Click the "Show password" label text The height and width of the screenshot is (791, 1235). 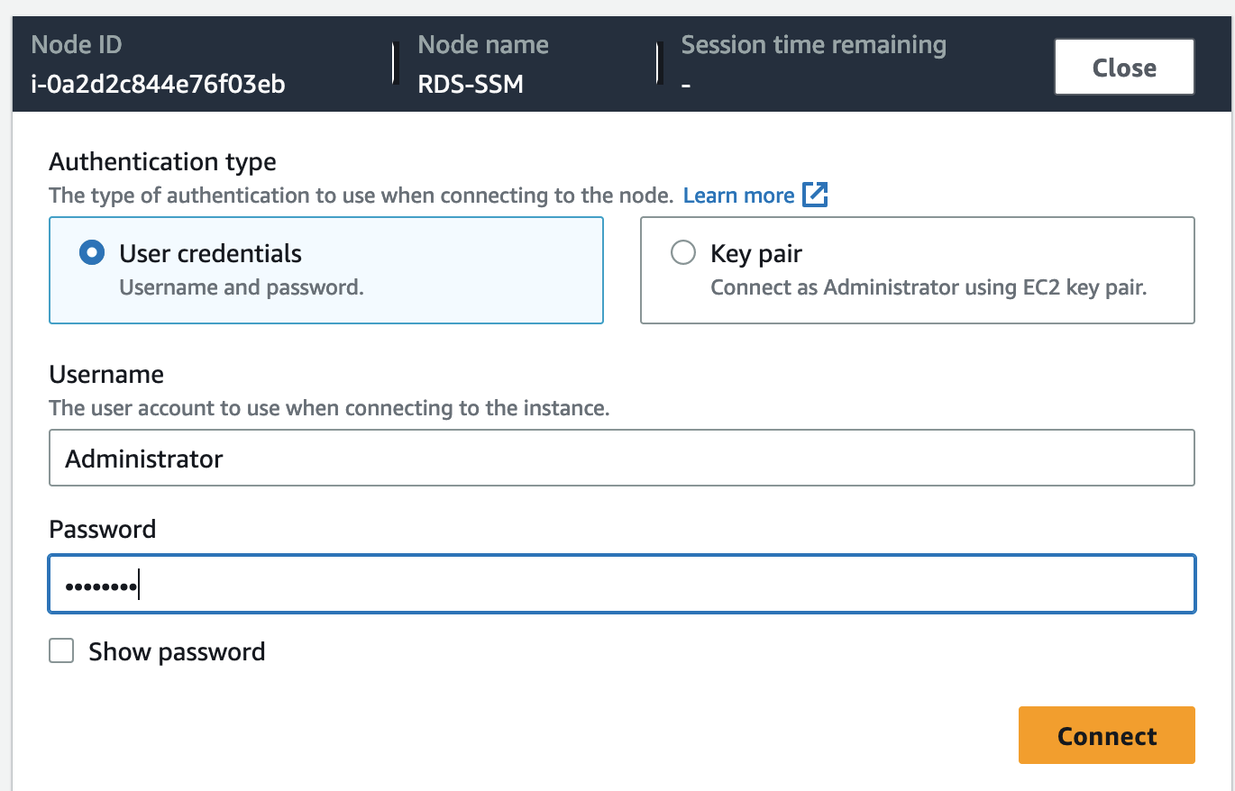(177, 651)
